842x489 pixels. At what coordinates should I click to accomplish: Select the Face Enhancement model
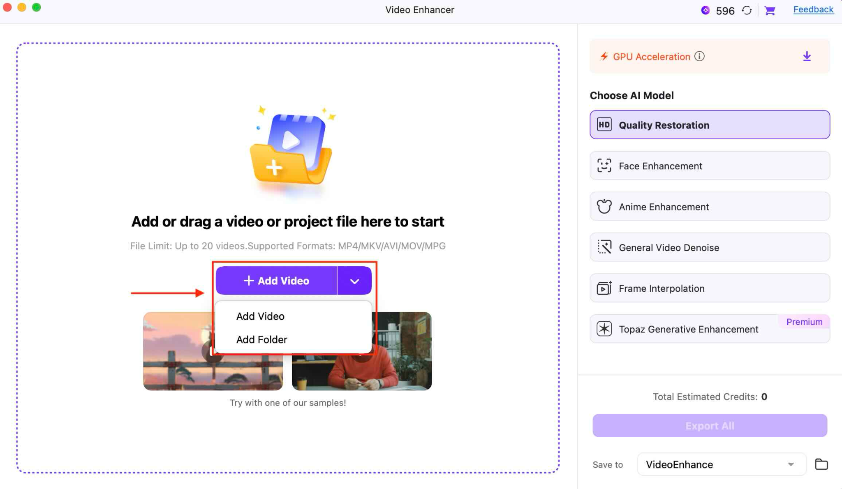[x=709, y=166]
